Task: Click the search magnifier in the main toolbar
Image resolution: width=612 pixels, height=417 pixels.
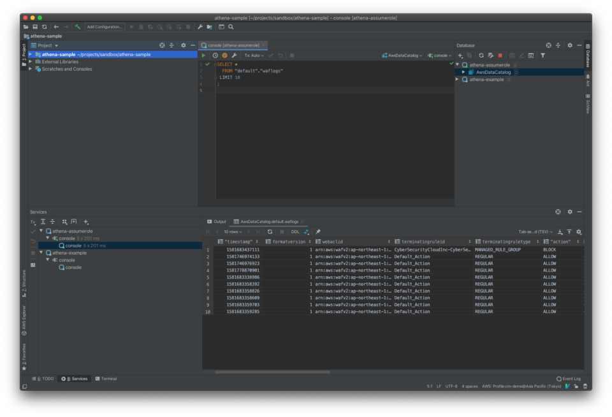Action: coord(230,27)
